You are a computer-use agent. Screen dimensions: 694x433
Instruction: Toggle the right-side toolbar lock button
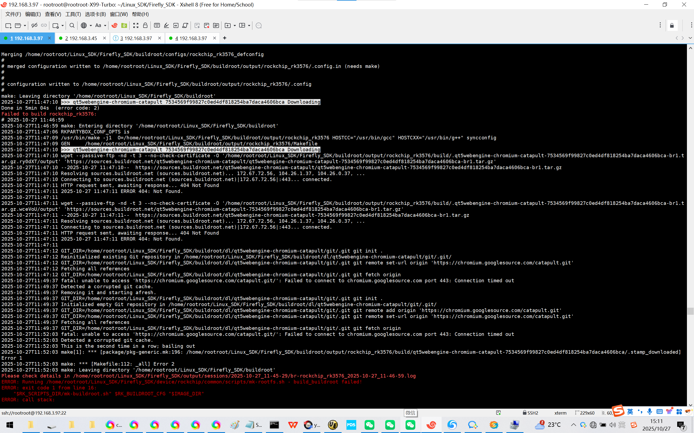(672, 25)
